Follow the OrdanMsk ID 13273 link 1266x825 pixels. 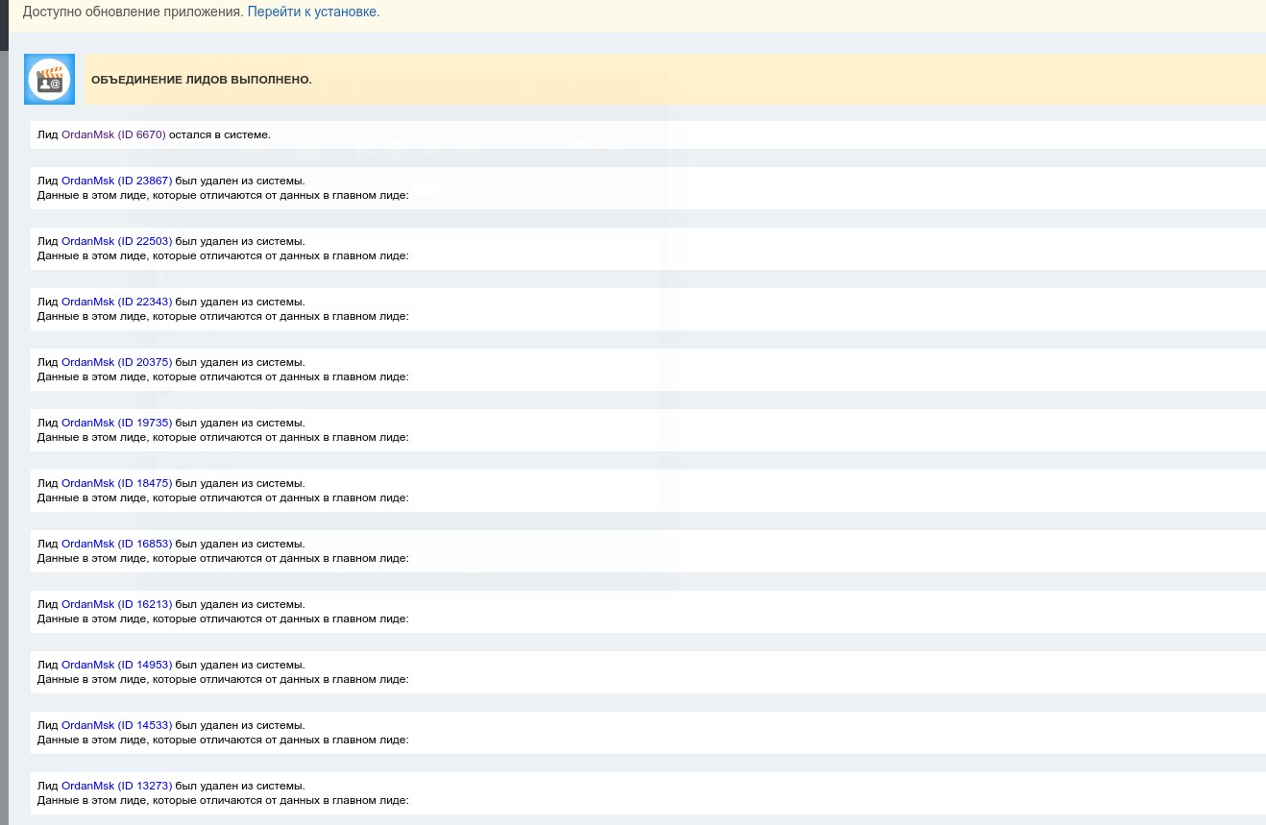[116, 786]
